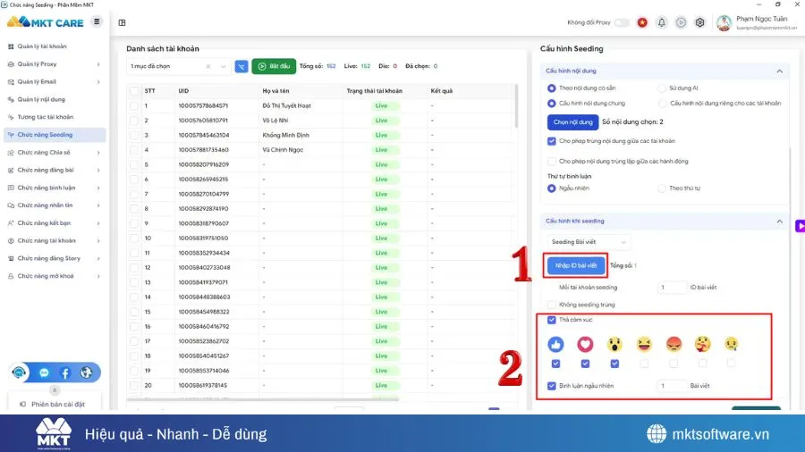Check the 'Không seeding trùng' checkbox
The width and height of the screenshot is (805, 452).
click(x=551, y=305)
